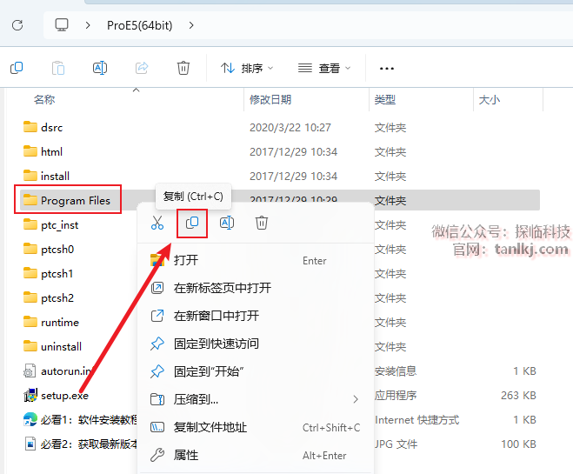Select the dsrc folder

pyautogui.click(x=52, y=128)
